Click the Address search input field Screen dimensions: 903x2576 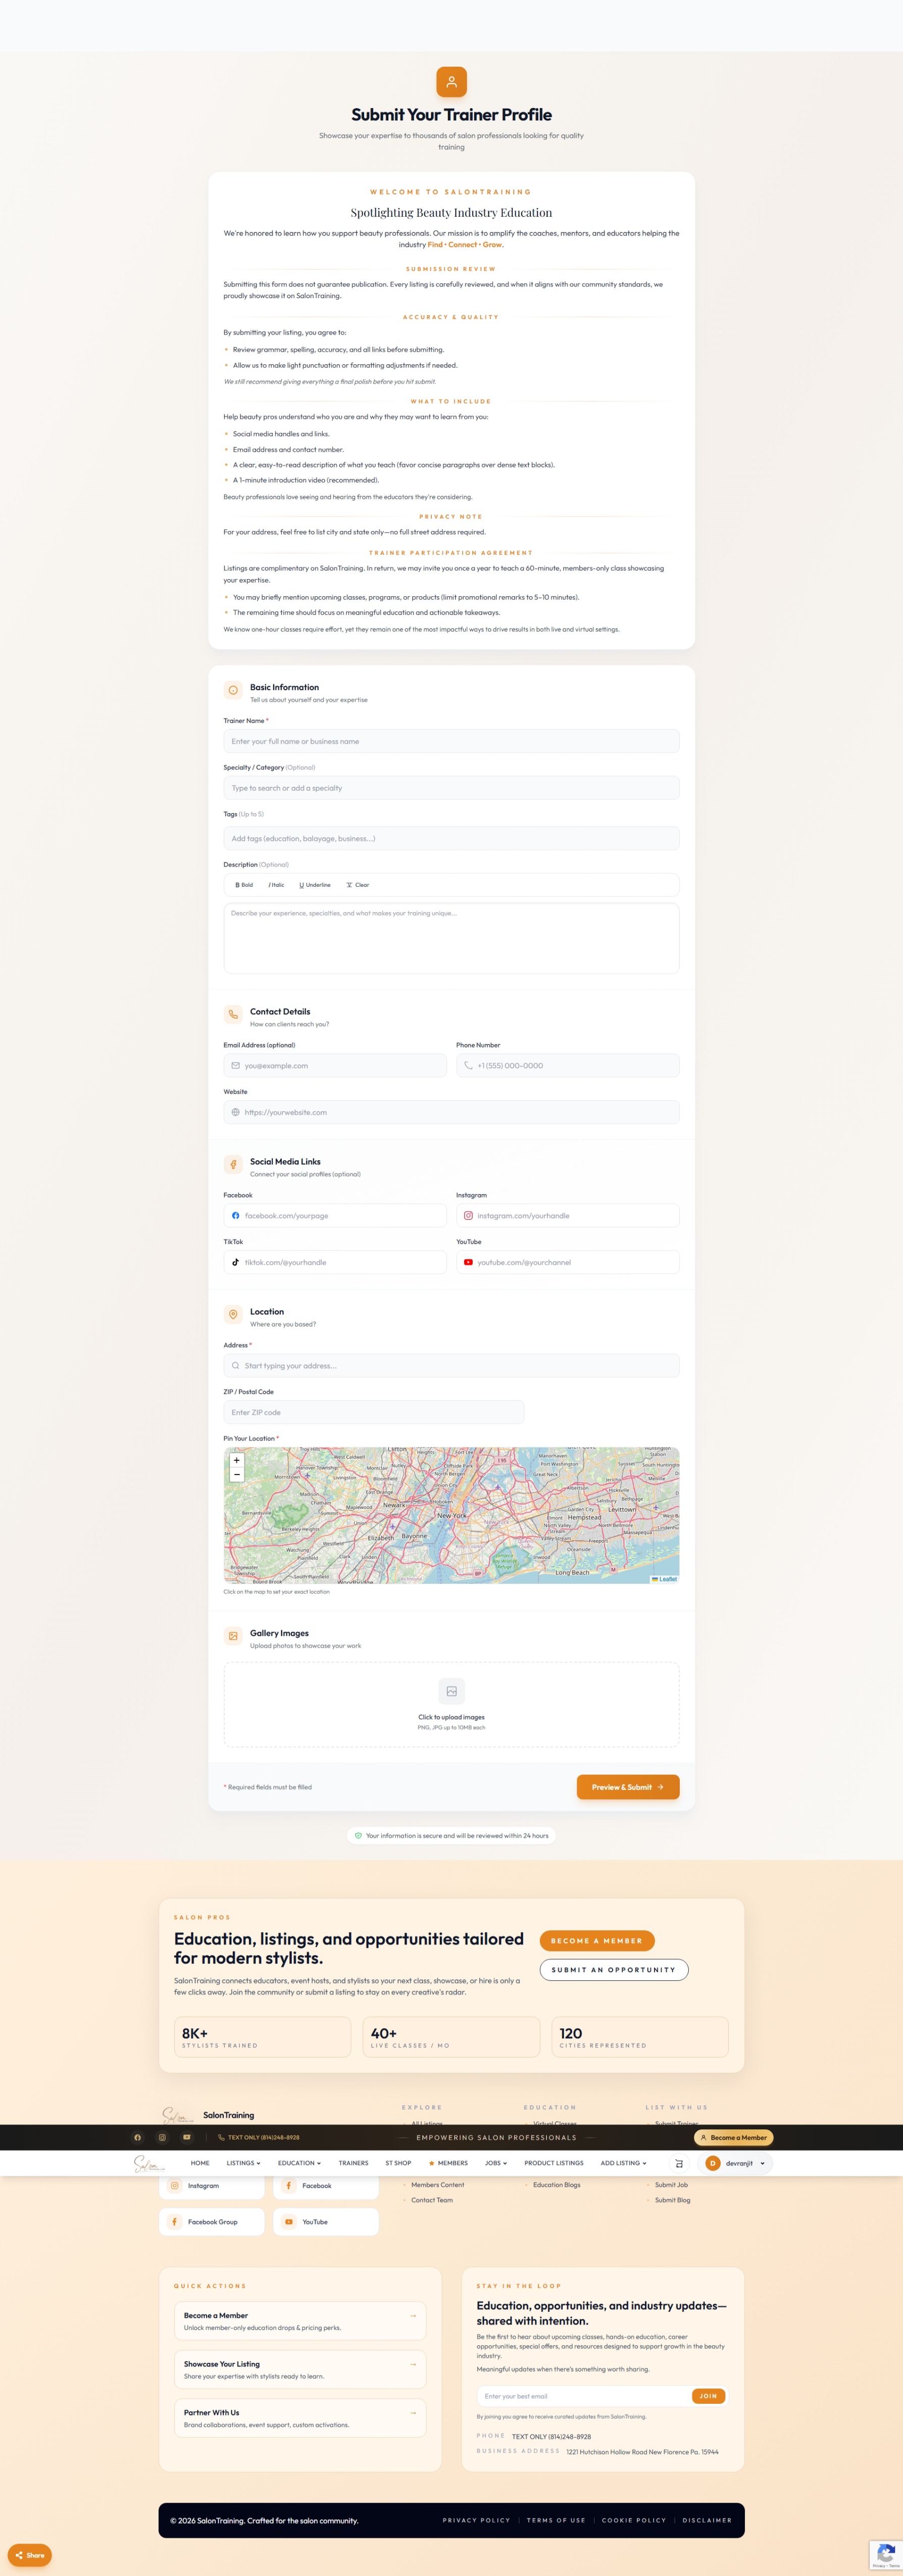(451, 1365)
